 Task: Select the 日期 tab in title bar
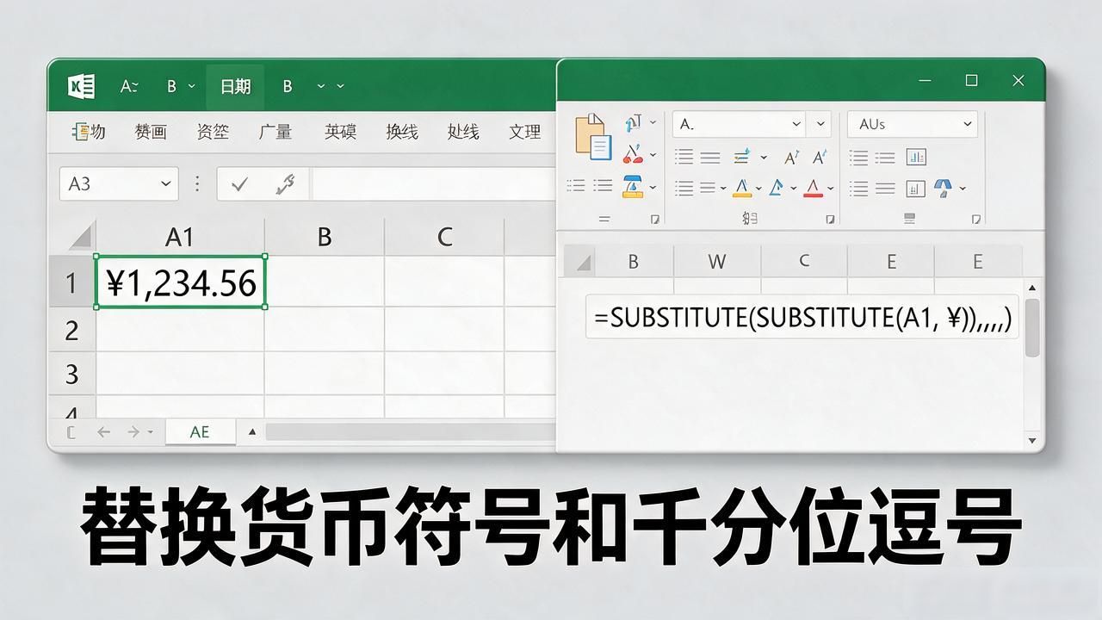pos(235,86)
